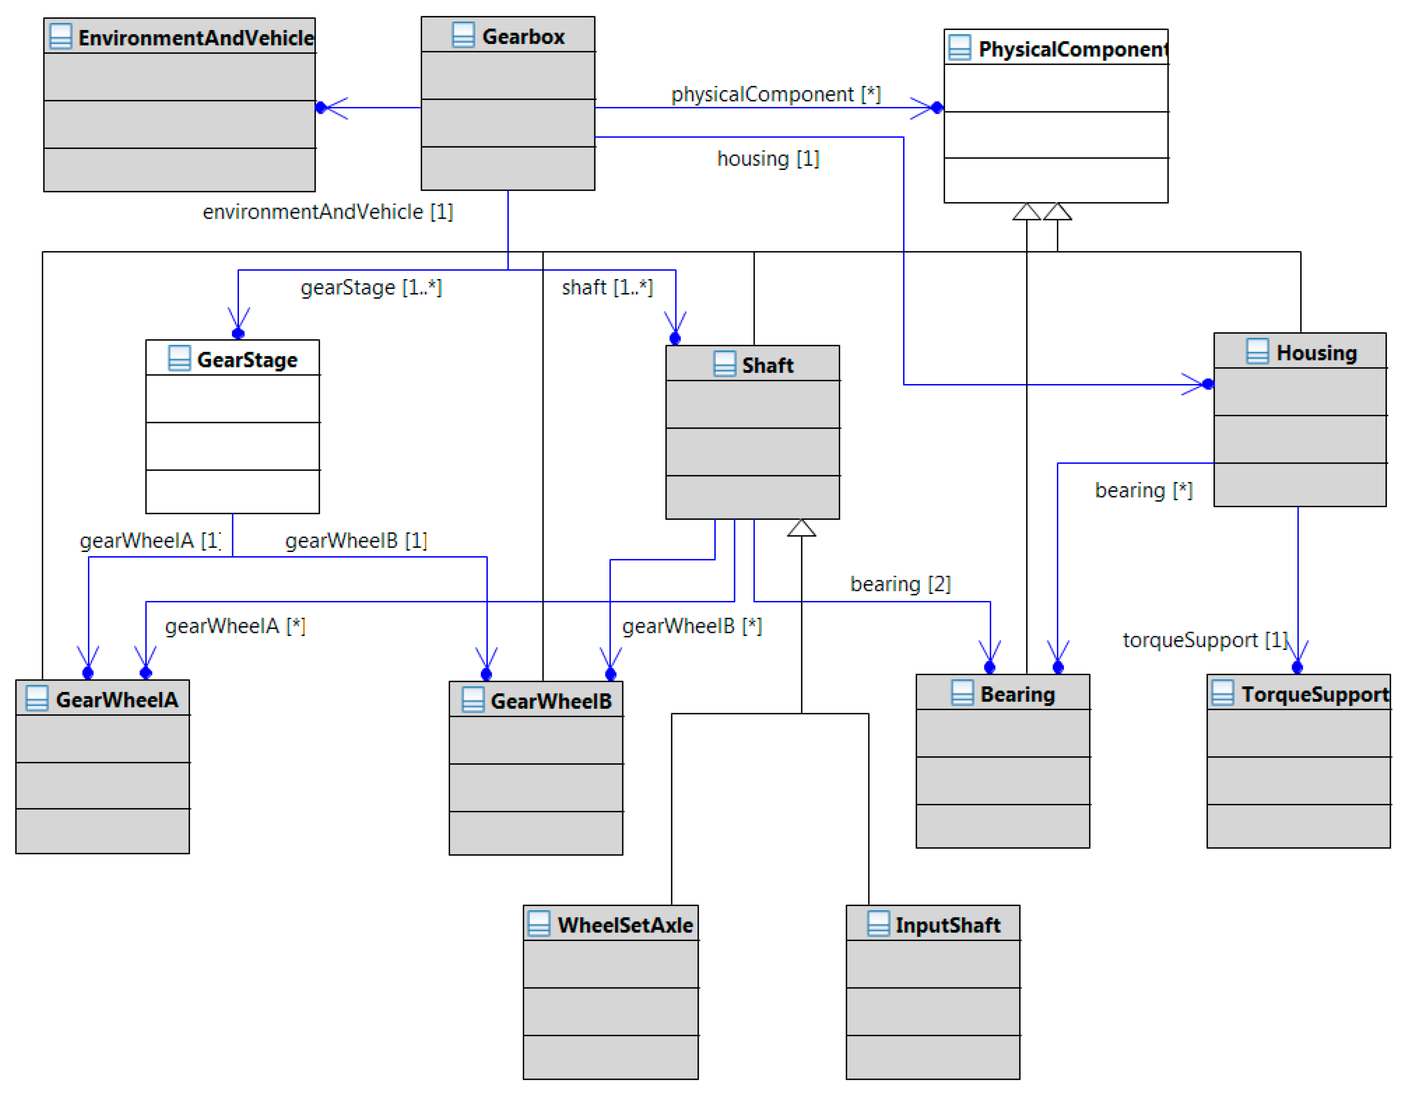Click the environmentAndVehicle [1] label
The height and width of the screenshot is (1095, 1403).
[x=328, y=211]
